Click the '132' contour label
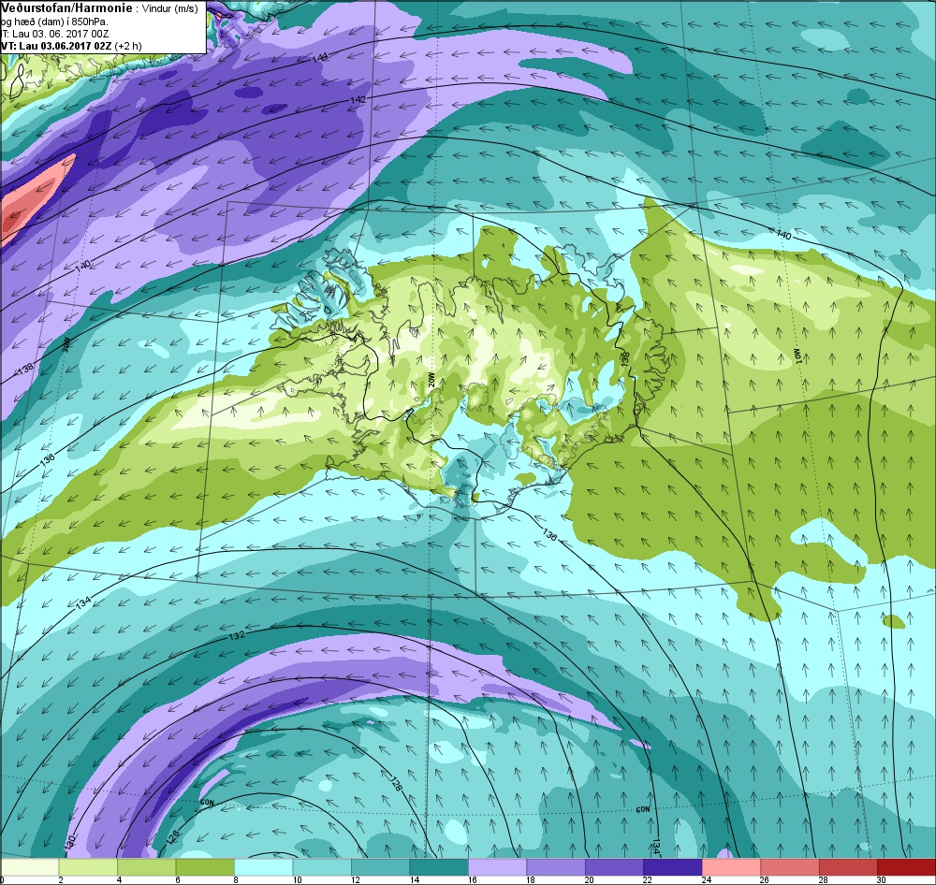This screenshot has width=936, height=885. [x=237, y=636]
